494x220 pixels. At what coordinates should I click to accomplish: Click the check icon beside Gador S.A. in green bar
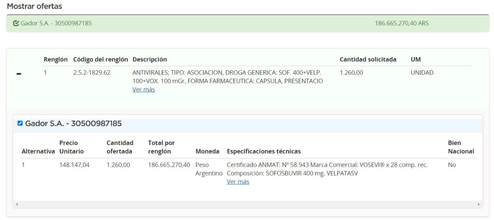(16, 24)
